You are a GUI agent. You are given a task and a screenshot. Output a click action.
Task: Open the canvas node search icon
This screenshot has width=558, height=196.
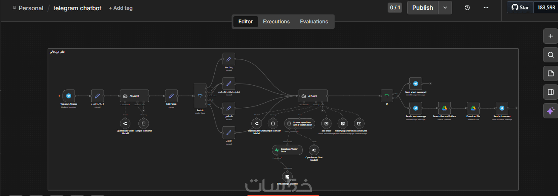[x=550, y=55]
